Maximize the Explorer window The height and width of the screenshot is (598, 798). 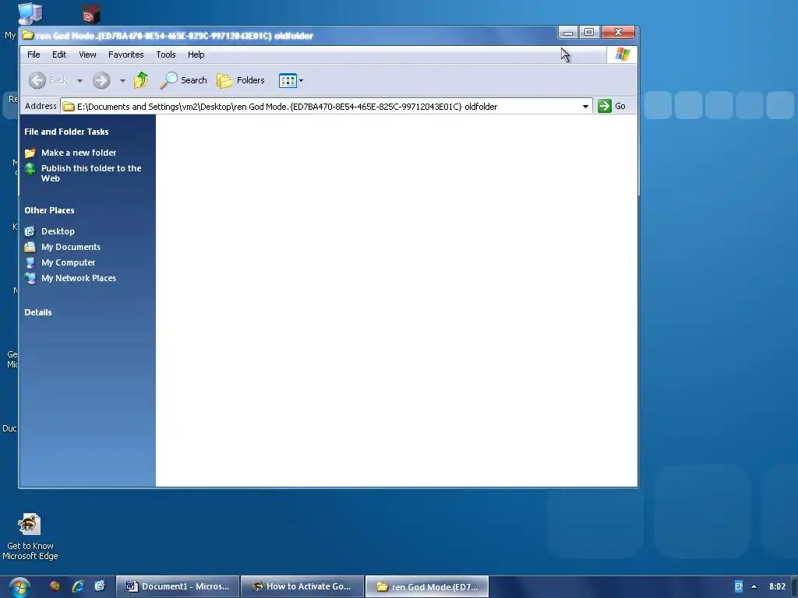(x=589, y=32)
